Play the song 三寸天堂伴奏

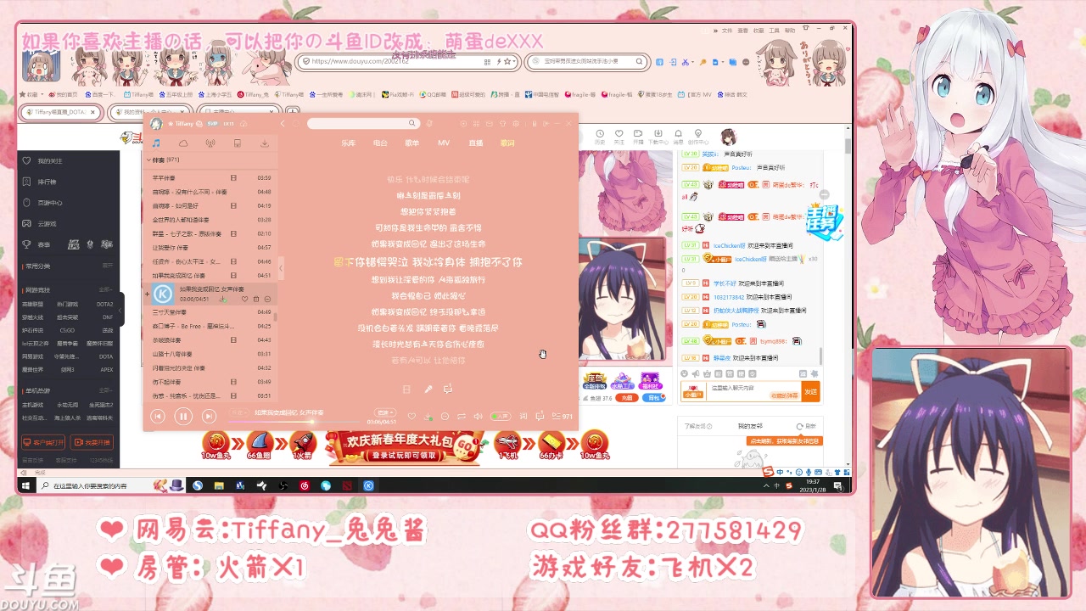[210, 312]
